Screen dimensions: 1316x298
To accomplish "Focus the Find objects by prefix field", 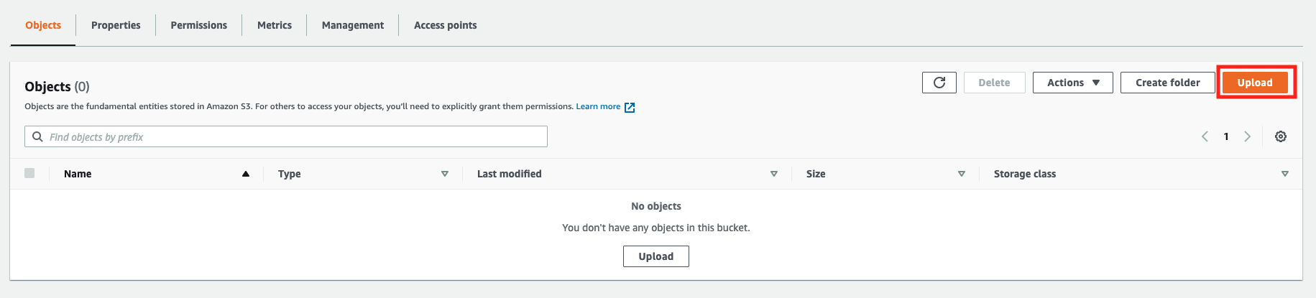I will [x=295, y=136].
